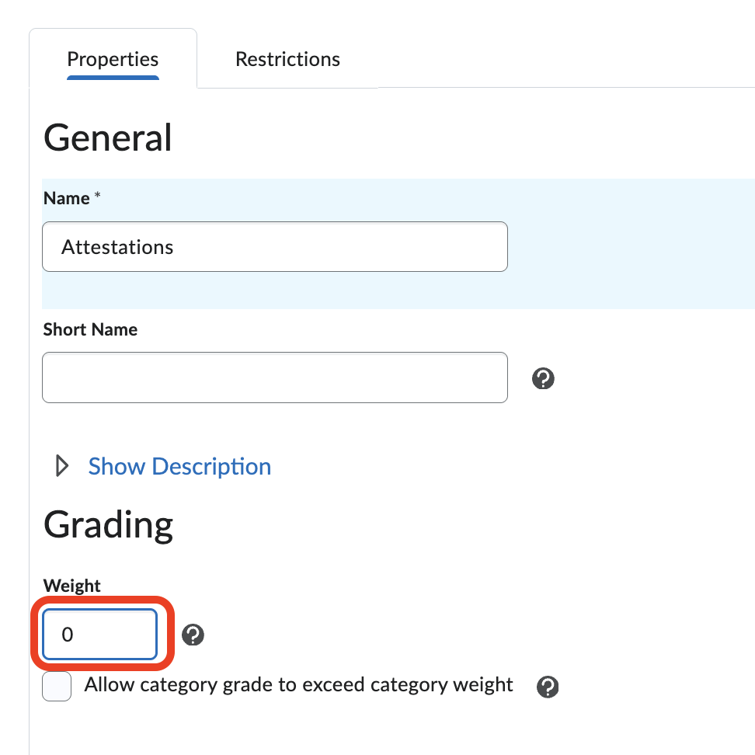755x755 pixels.
Task: Click the Weight label text
Action: 72,586
